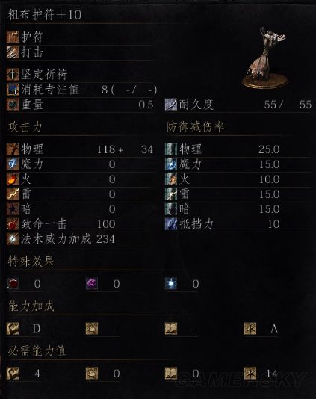Click the poison special effect icon

click(92, 284)
